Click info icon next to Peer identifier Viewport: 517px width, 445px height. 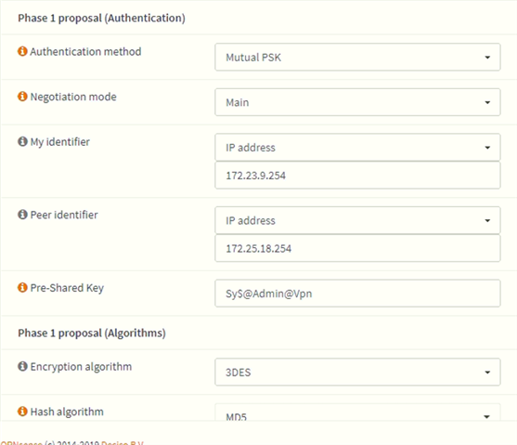[x=22, y=215]
